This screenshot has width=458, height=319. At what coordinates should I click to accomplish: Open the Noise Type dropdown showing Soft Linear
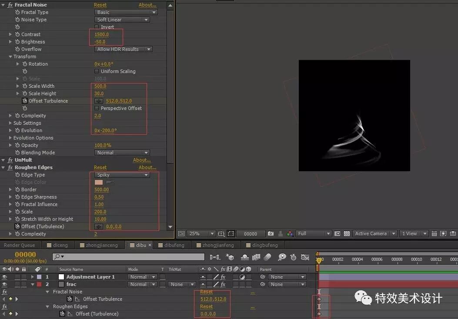122,20
